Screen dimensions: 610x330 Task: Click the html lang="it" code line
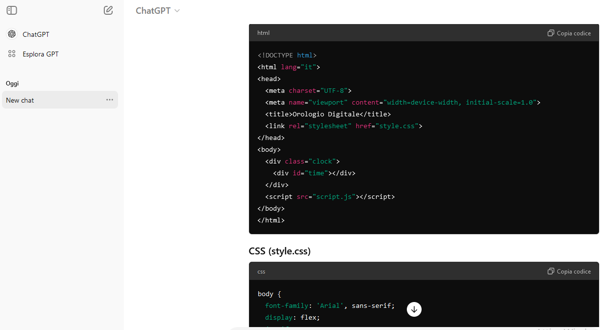(289, 67)
